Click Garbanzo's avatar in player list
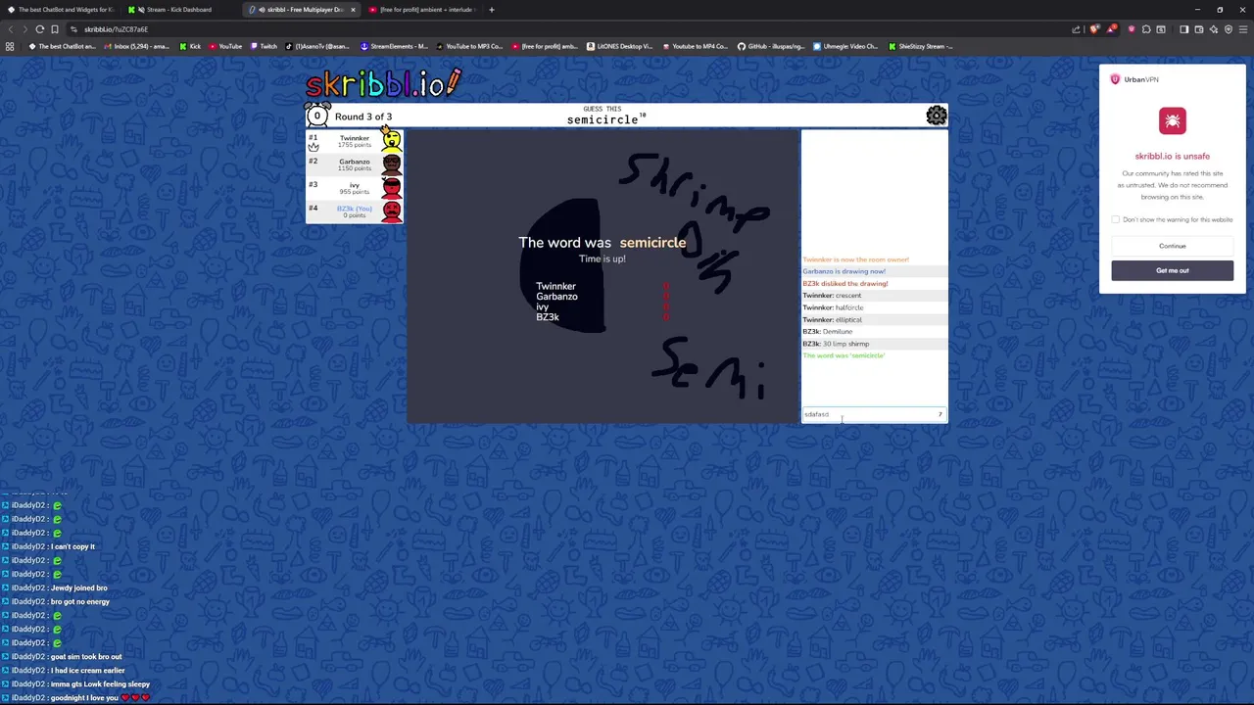Viewport: 1254px width, 705px height. point(392,164)
